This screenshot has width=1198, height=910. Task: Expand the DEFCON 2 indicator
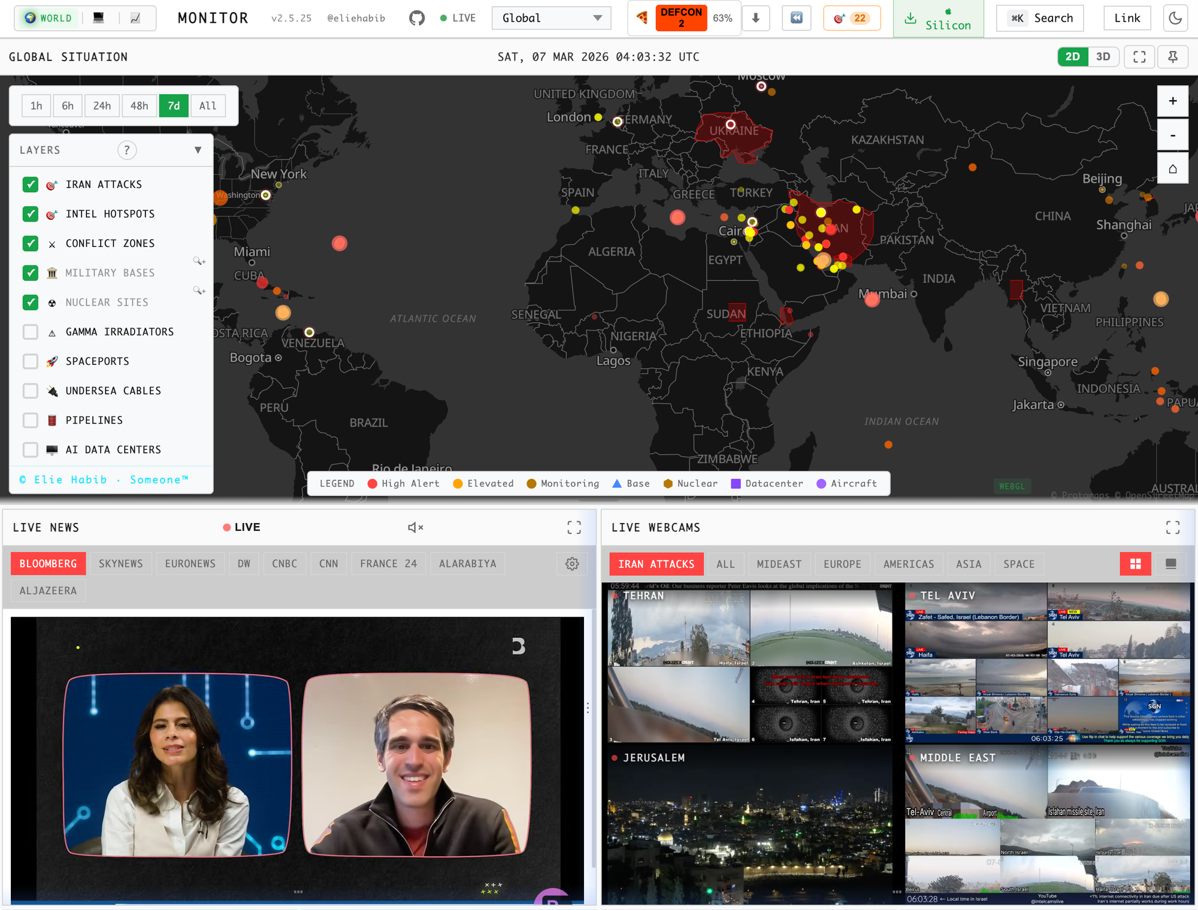click(x=681, y=18)
